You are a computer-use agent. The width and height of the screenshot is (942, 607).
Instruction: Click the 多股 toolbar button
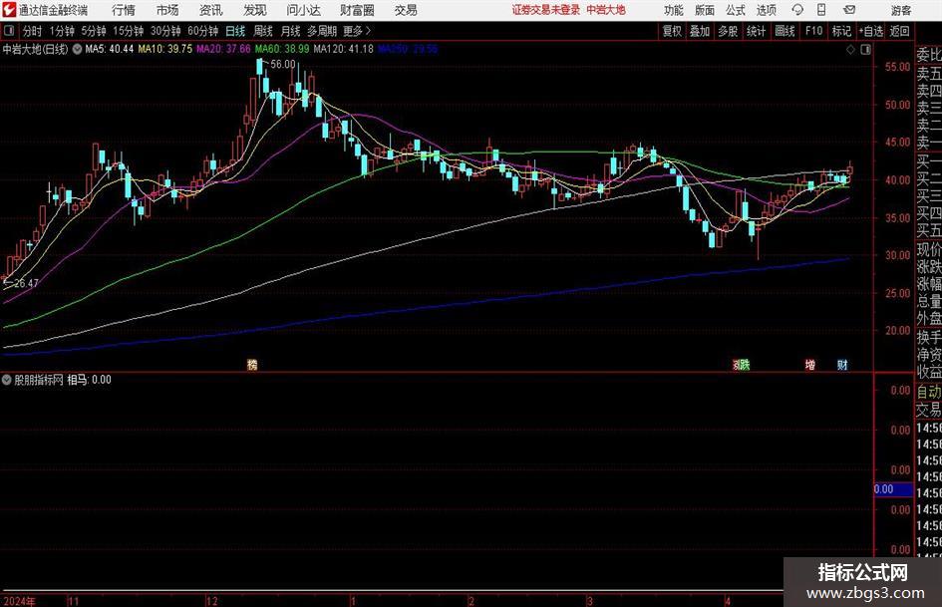pos(728,31)
